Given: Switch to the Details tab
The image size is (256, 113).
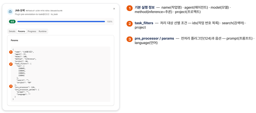Looking at the screenshot, I should (12, 31).
